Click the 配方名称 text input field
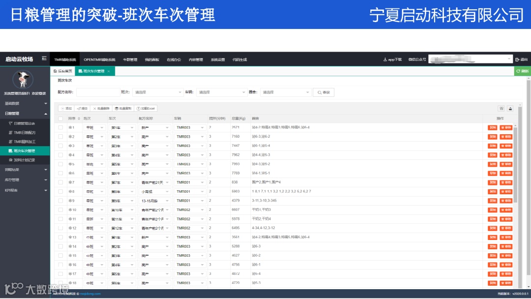The width and height of the screenshot is (531, 299). pos(98,92)
